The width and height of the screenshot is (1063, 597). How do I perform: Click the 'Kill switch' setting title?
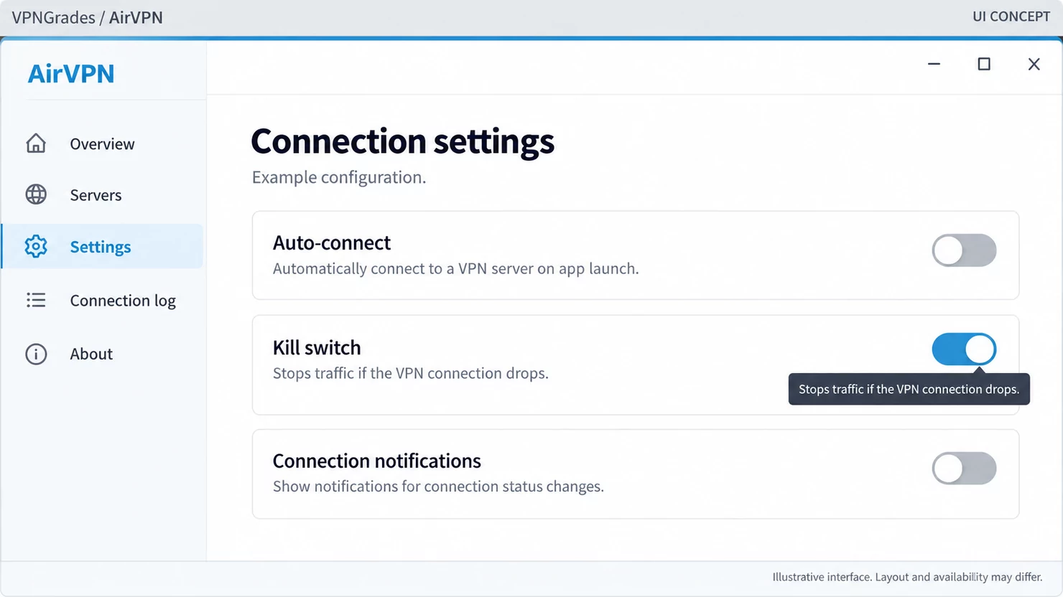317,347
